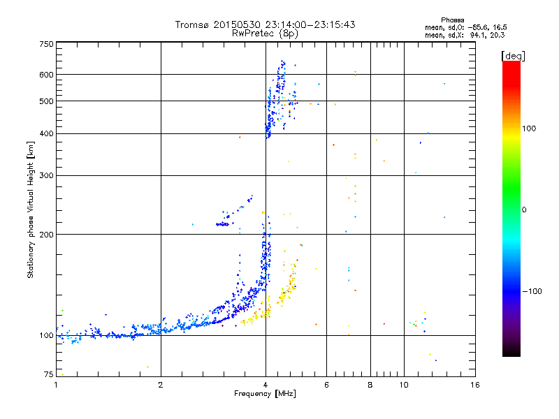Click the y-axis tick label '75'
This screenshot has width=559, height=419.
point(49,374)
